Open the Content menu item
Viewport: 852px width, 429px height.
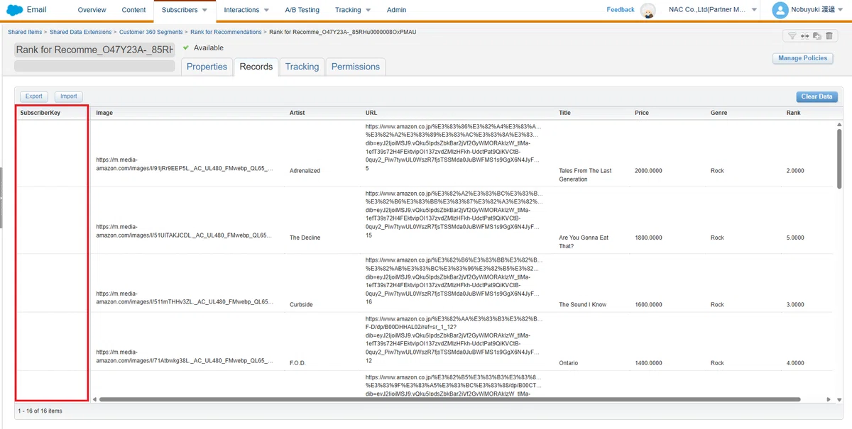click(133, 10)
